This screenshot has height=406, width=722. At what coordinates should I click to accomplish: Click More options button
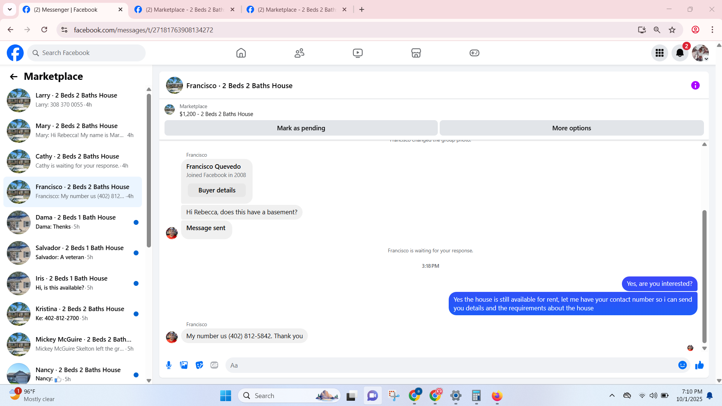pyautogui.click(x=571, y=128)
